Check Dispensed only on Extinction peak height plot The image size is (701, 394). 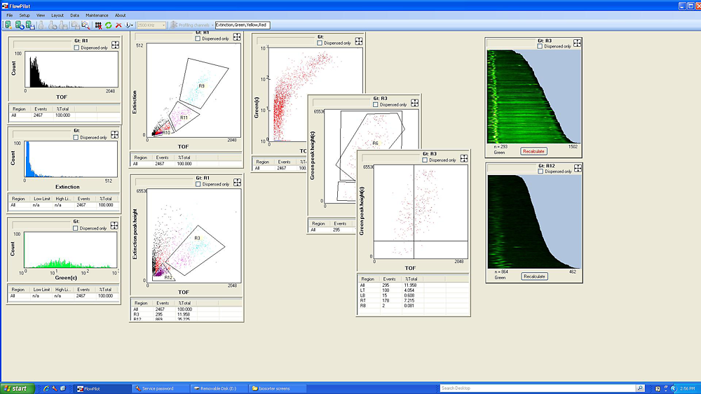199,184
